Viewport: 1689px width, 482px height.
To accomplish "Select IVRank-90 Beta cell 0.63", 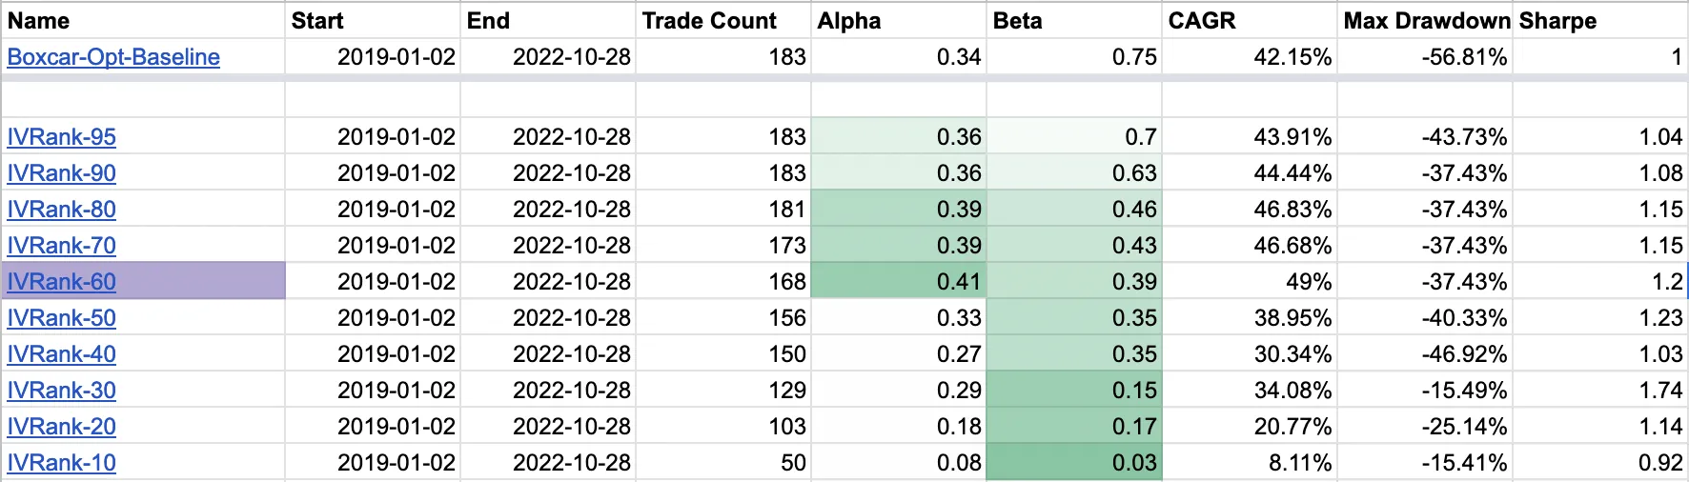I will click(1074, 173).
